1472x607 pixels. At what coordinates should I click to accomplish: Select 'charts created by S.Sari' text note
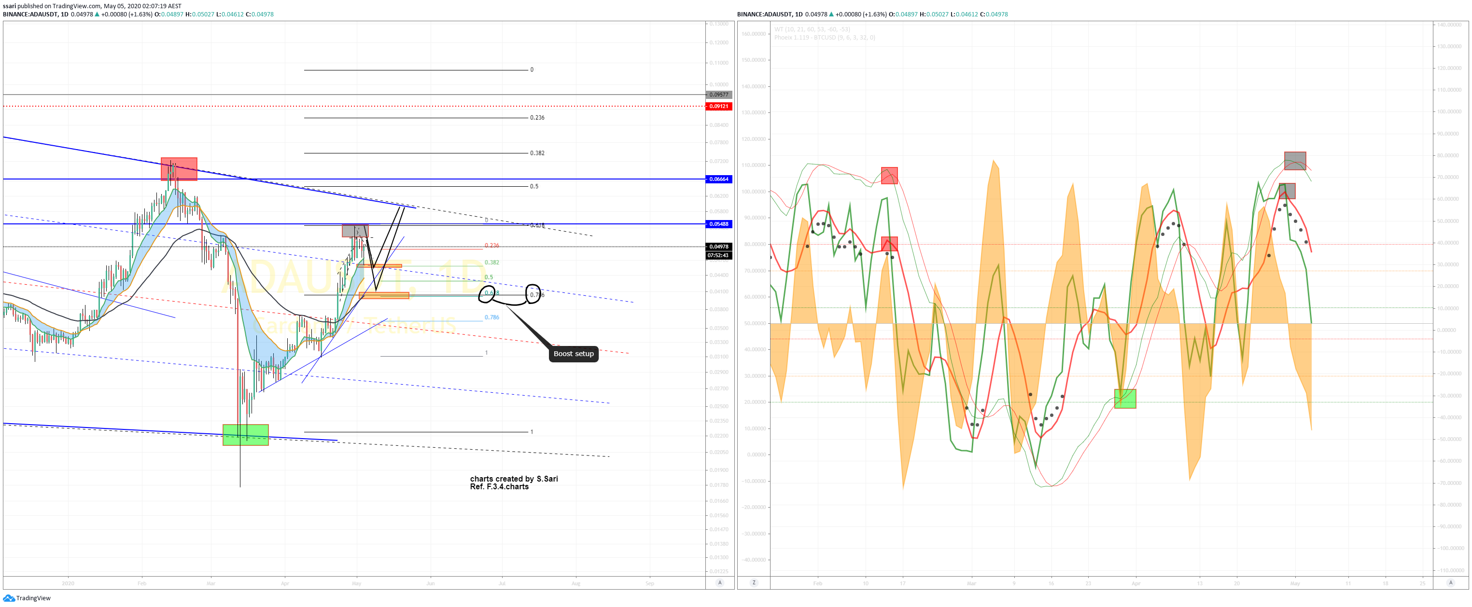[514, 479]
